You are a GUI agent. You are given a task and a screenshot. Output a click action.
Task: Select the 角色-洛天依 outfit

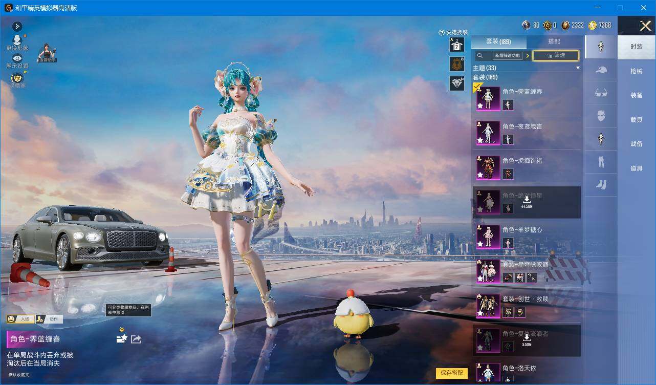pyautogui.click(x=526, y=373)
